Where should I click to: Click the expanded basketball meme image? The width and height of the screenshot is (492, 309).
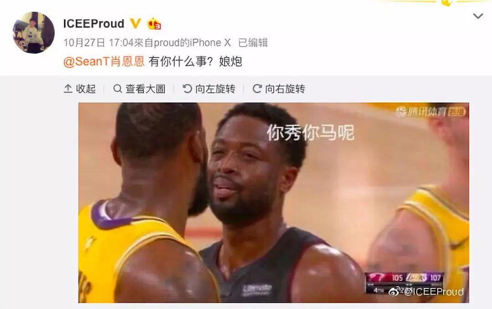pyautogui.click(x=274, y=203)
